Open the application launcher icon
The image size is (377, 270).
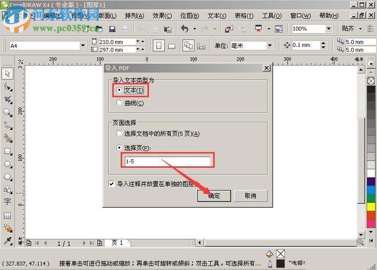(258, 29)
